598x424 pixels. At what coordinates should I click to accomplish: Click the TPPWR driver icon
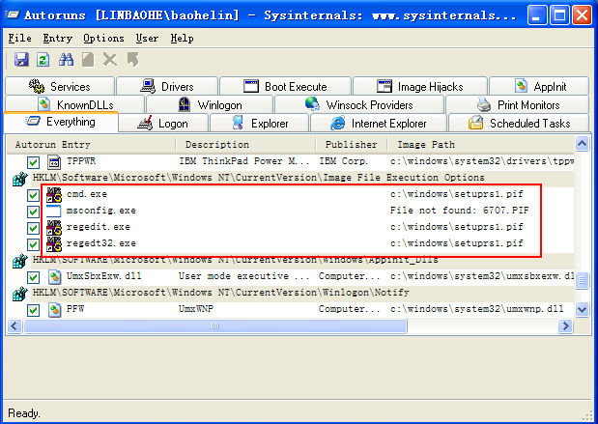(54, 162)
